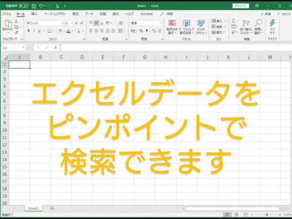Click the Clear eraser icon in editing group
This screenshot has height=219, width=292.
point(234,32)
